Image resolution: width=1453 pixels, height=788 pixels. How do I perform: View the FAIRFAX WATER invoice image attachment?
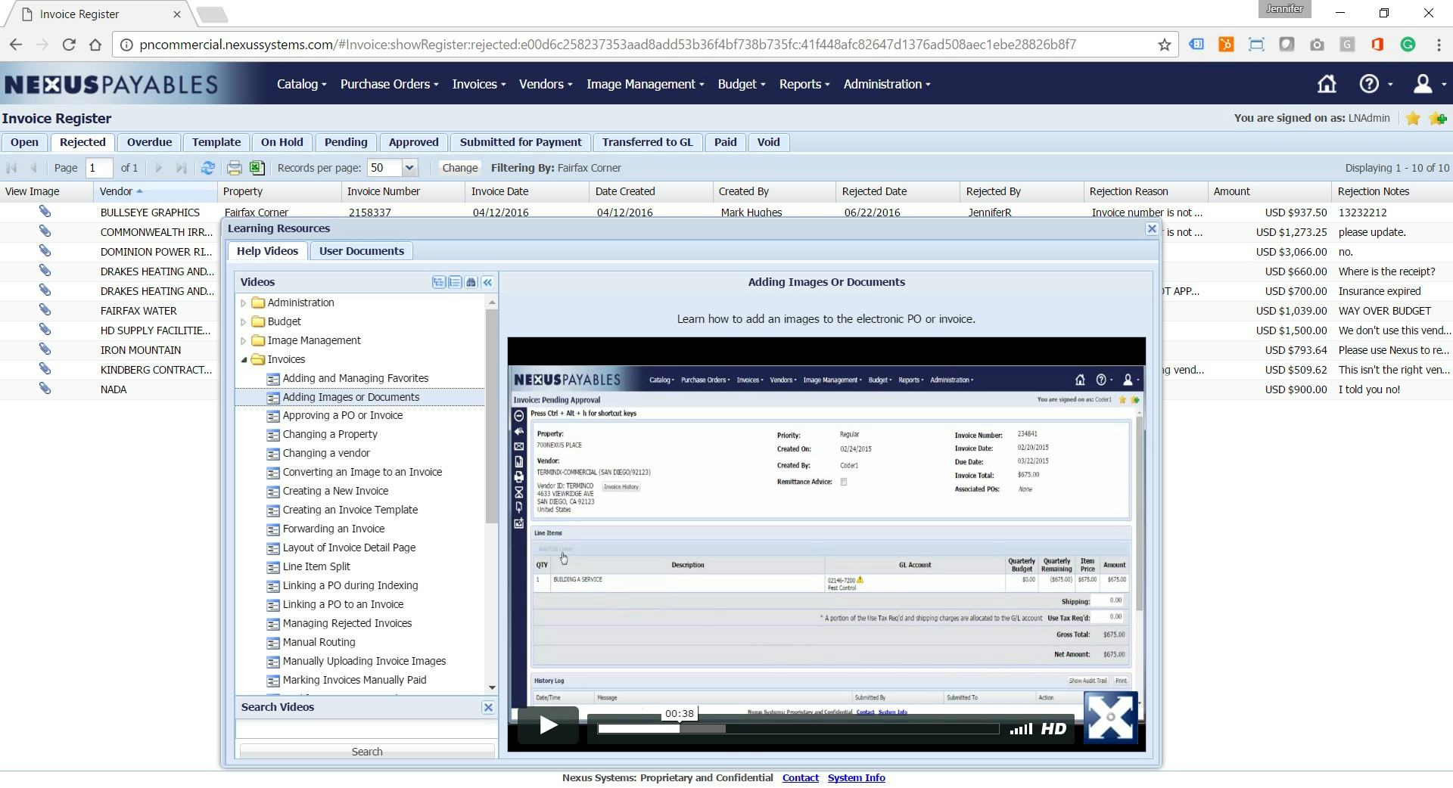pos(45,310)
